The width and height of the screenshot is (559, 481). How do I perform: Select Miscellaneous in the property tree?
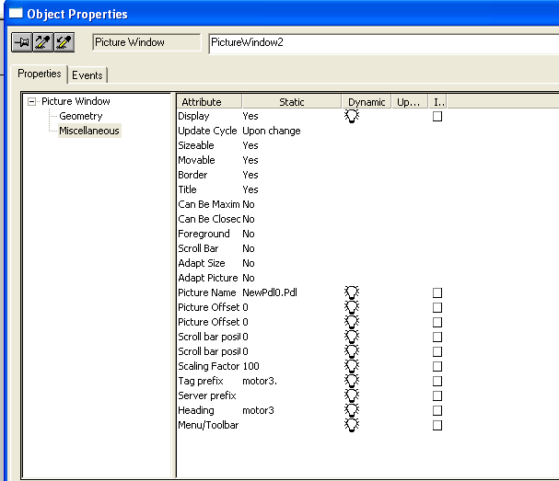(x=88, y=131)
